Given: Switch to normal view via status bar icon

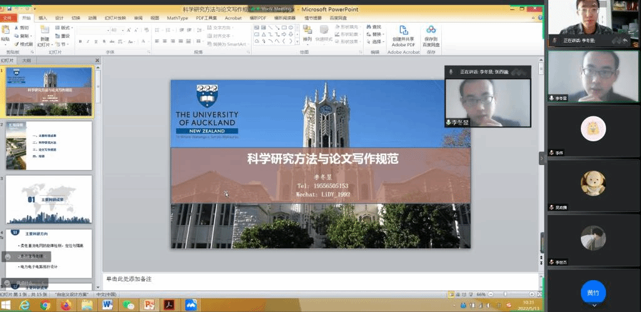Looking at the screenshot, I should click(x=451, y=294).
